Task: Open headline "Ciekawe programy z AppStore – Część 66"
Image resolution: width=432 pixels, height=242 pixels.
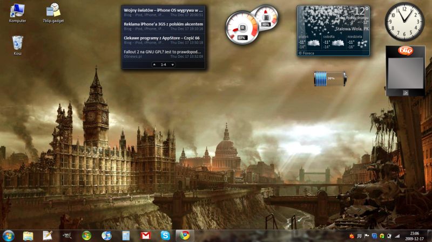Action: click(x=161, y=38)
